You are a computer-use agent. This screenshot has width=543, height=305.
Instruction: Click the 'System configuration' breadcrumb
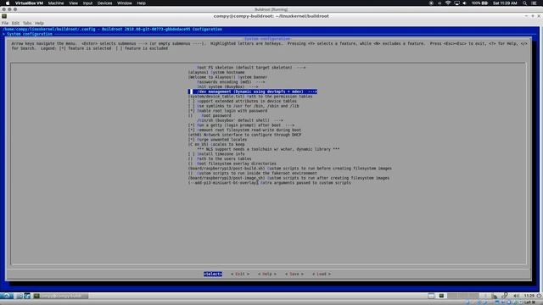tap(30, 34)
